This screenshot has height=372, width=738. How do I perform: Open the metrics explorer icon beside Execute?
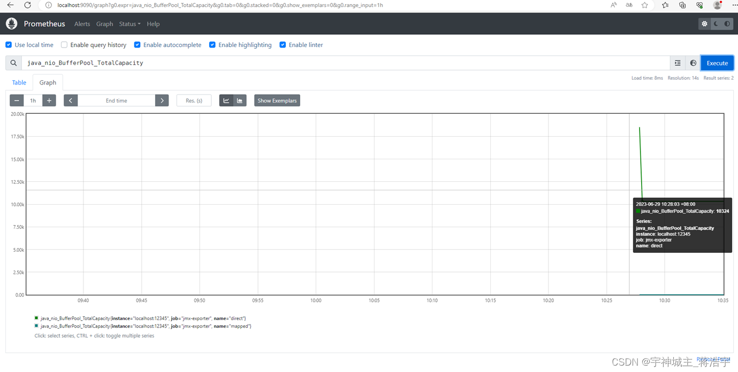[678, 63]
